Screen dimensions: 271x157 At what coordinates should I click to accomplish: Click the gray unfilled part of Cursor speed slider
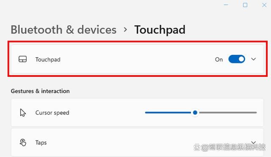click(x=228, y=113)
